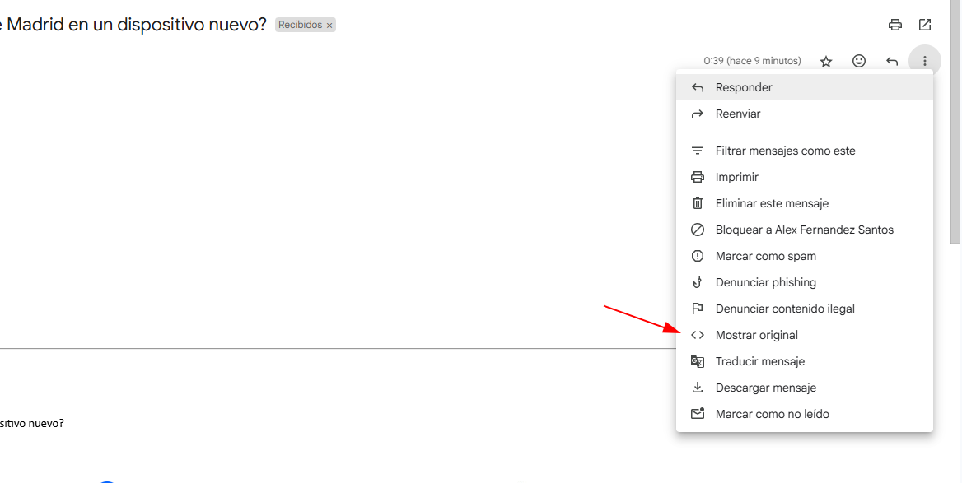Click Bloquear a Alex Fernandez Santos
This screenshot has height=483, width=962.
tap(805, 230)
